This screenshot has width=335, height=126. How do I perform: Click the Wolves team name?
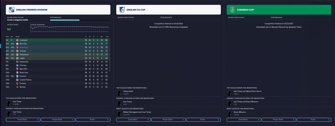click(23, 87)
